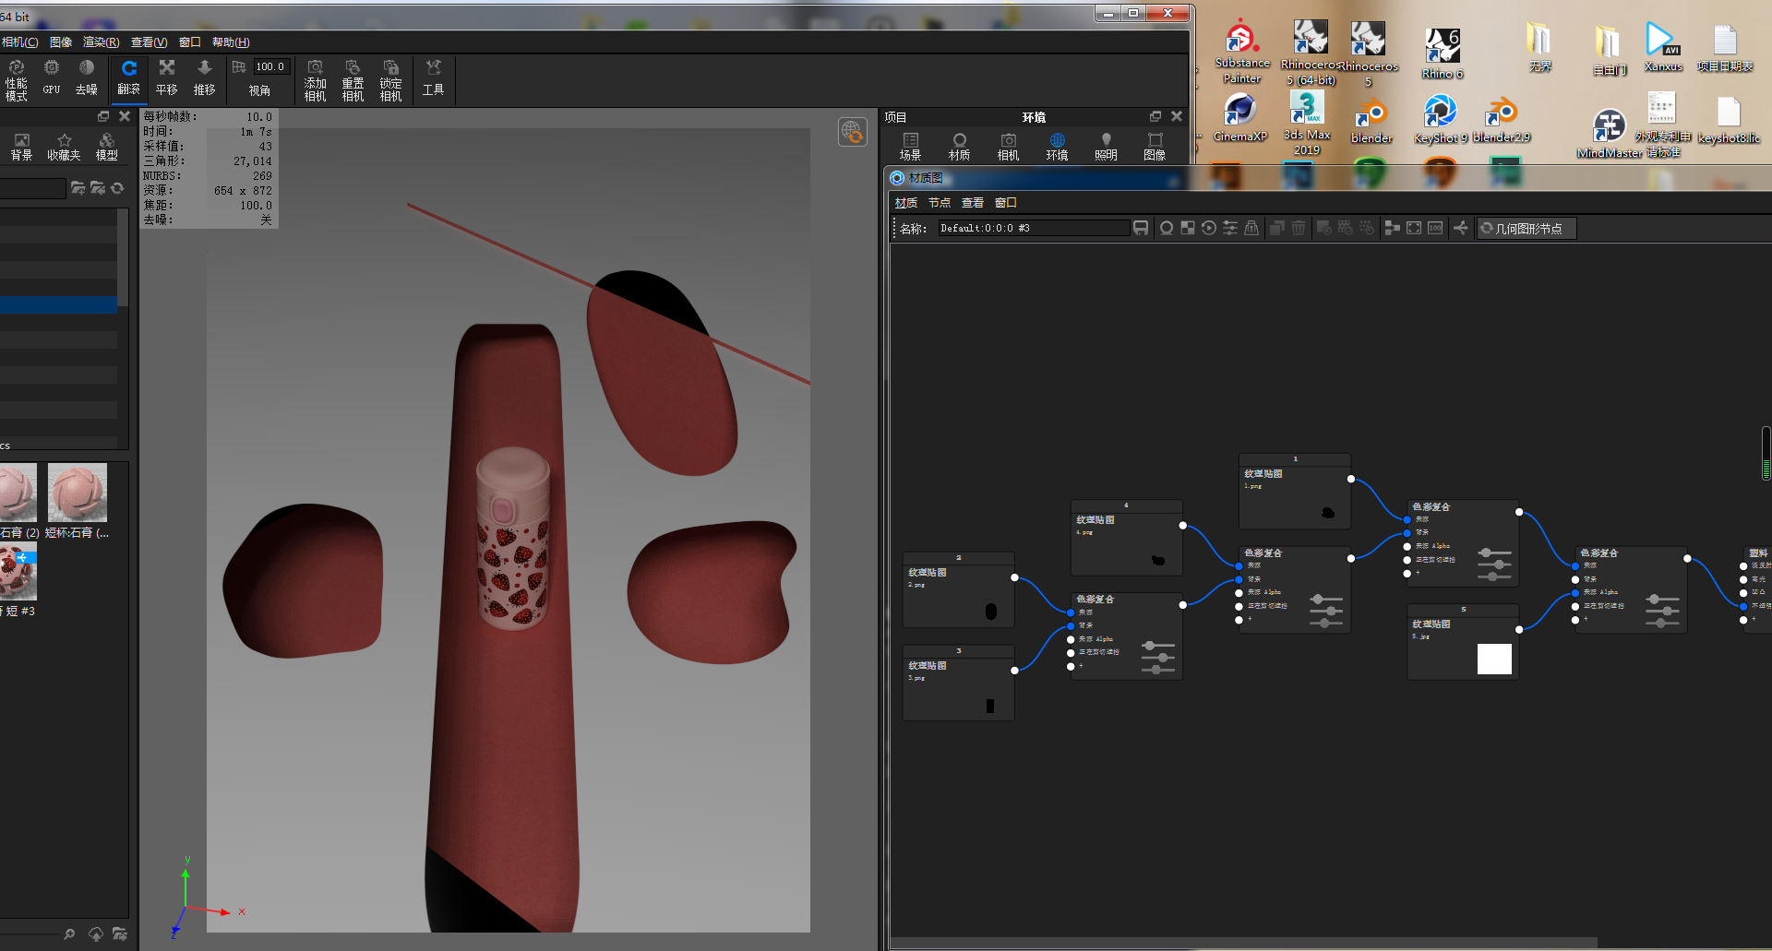Open the 环境 panel in the project window

(x=1057, y=145)
